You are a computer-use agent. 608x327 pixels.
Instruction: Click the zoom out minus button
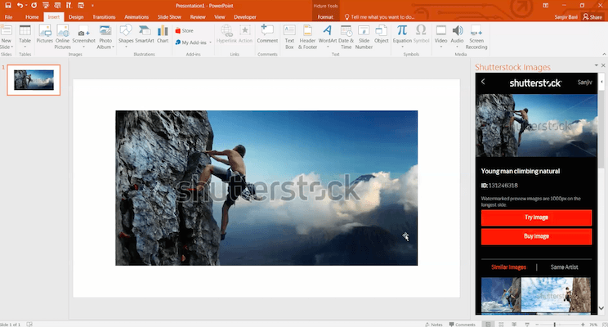[537, 325]
